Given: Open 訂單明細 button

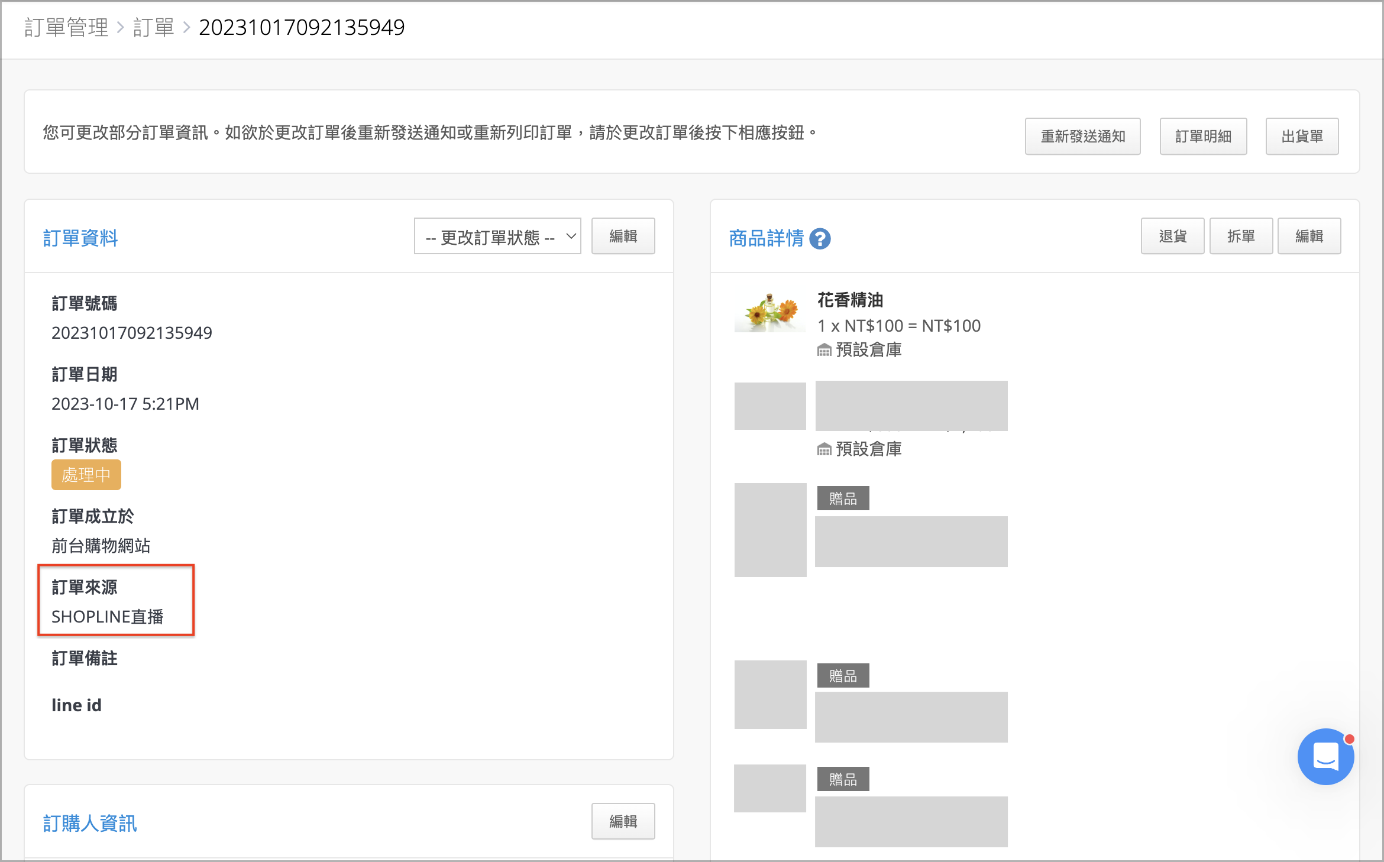Looking at the screenshot, I should (x=1203, y=137).
